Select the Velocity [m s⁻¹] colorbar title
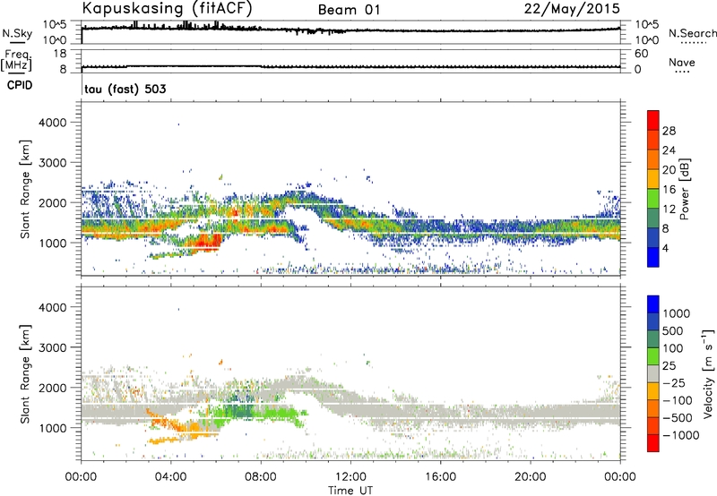The image size is (717, 496). 708,373
